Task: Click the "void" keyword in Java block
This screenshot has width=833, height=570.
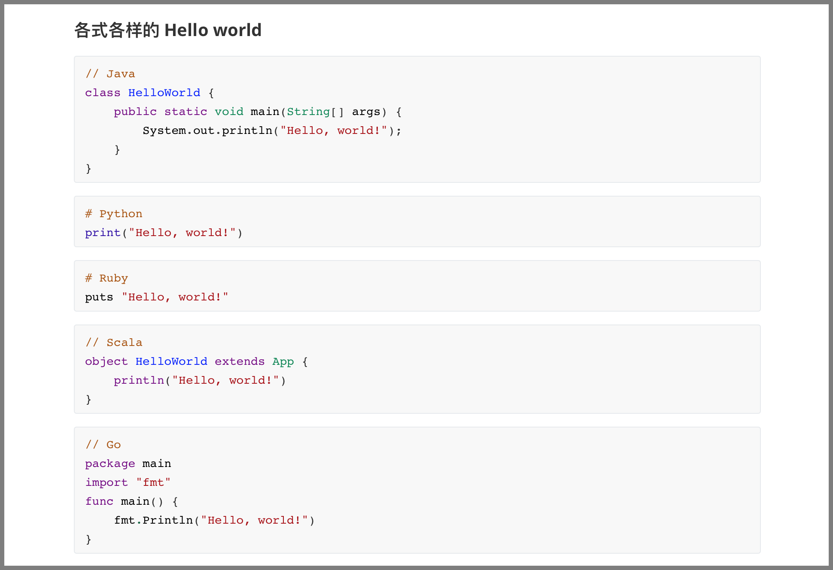Action: click(229, 112)
